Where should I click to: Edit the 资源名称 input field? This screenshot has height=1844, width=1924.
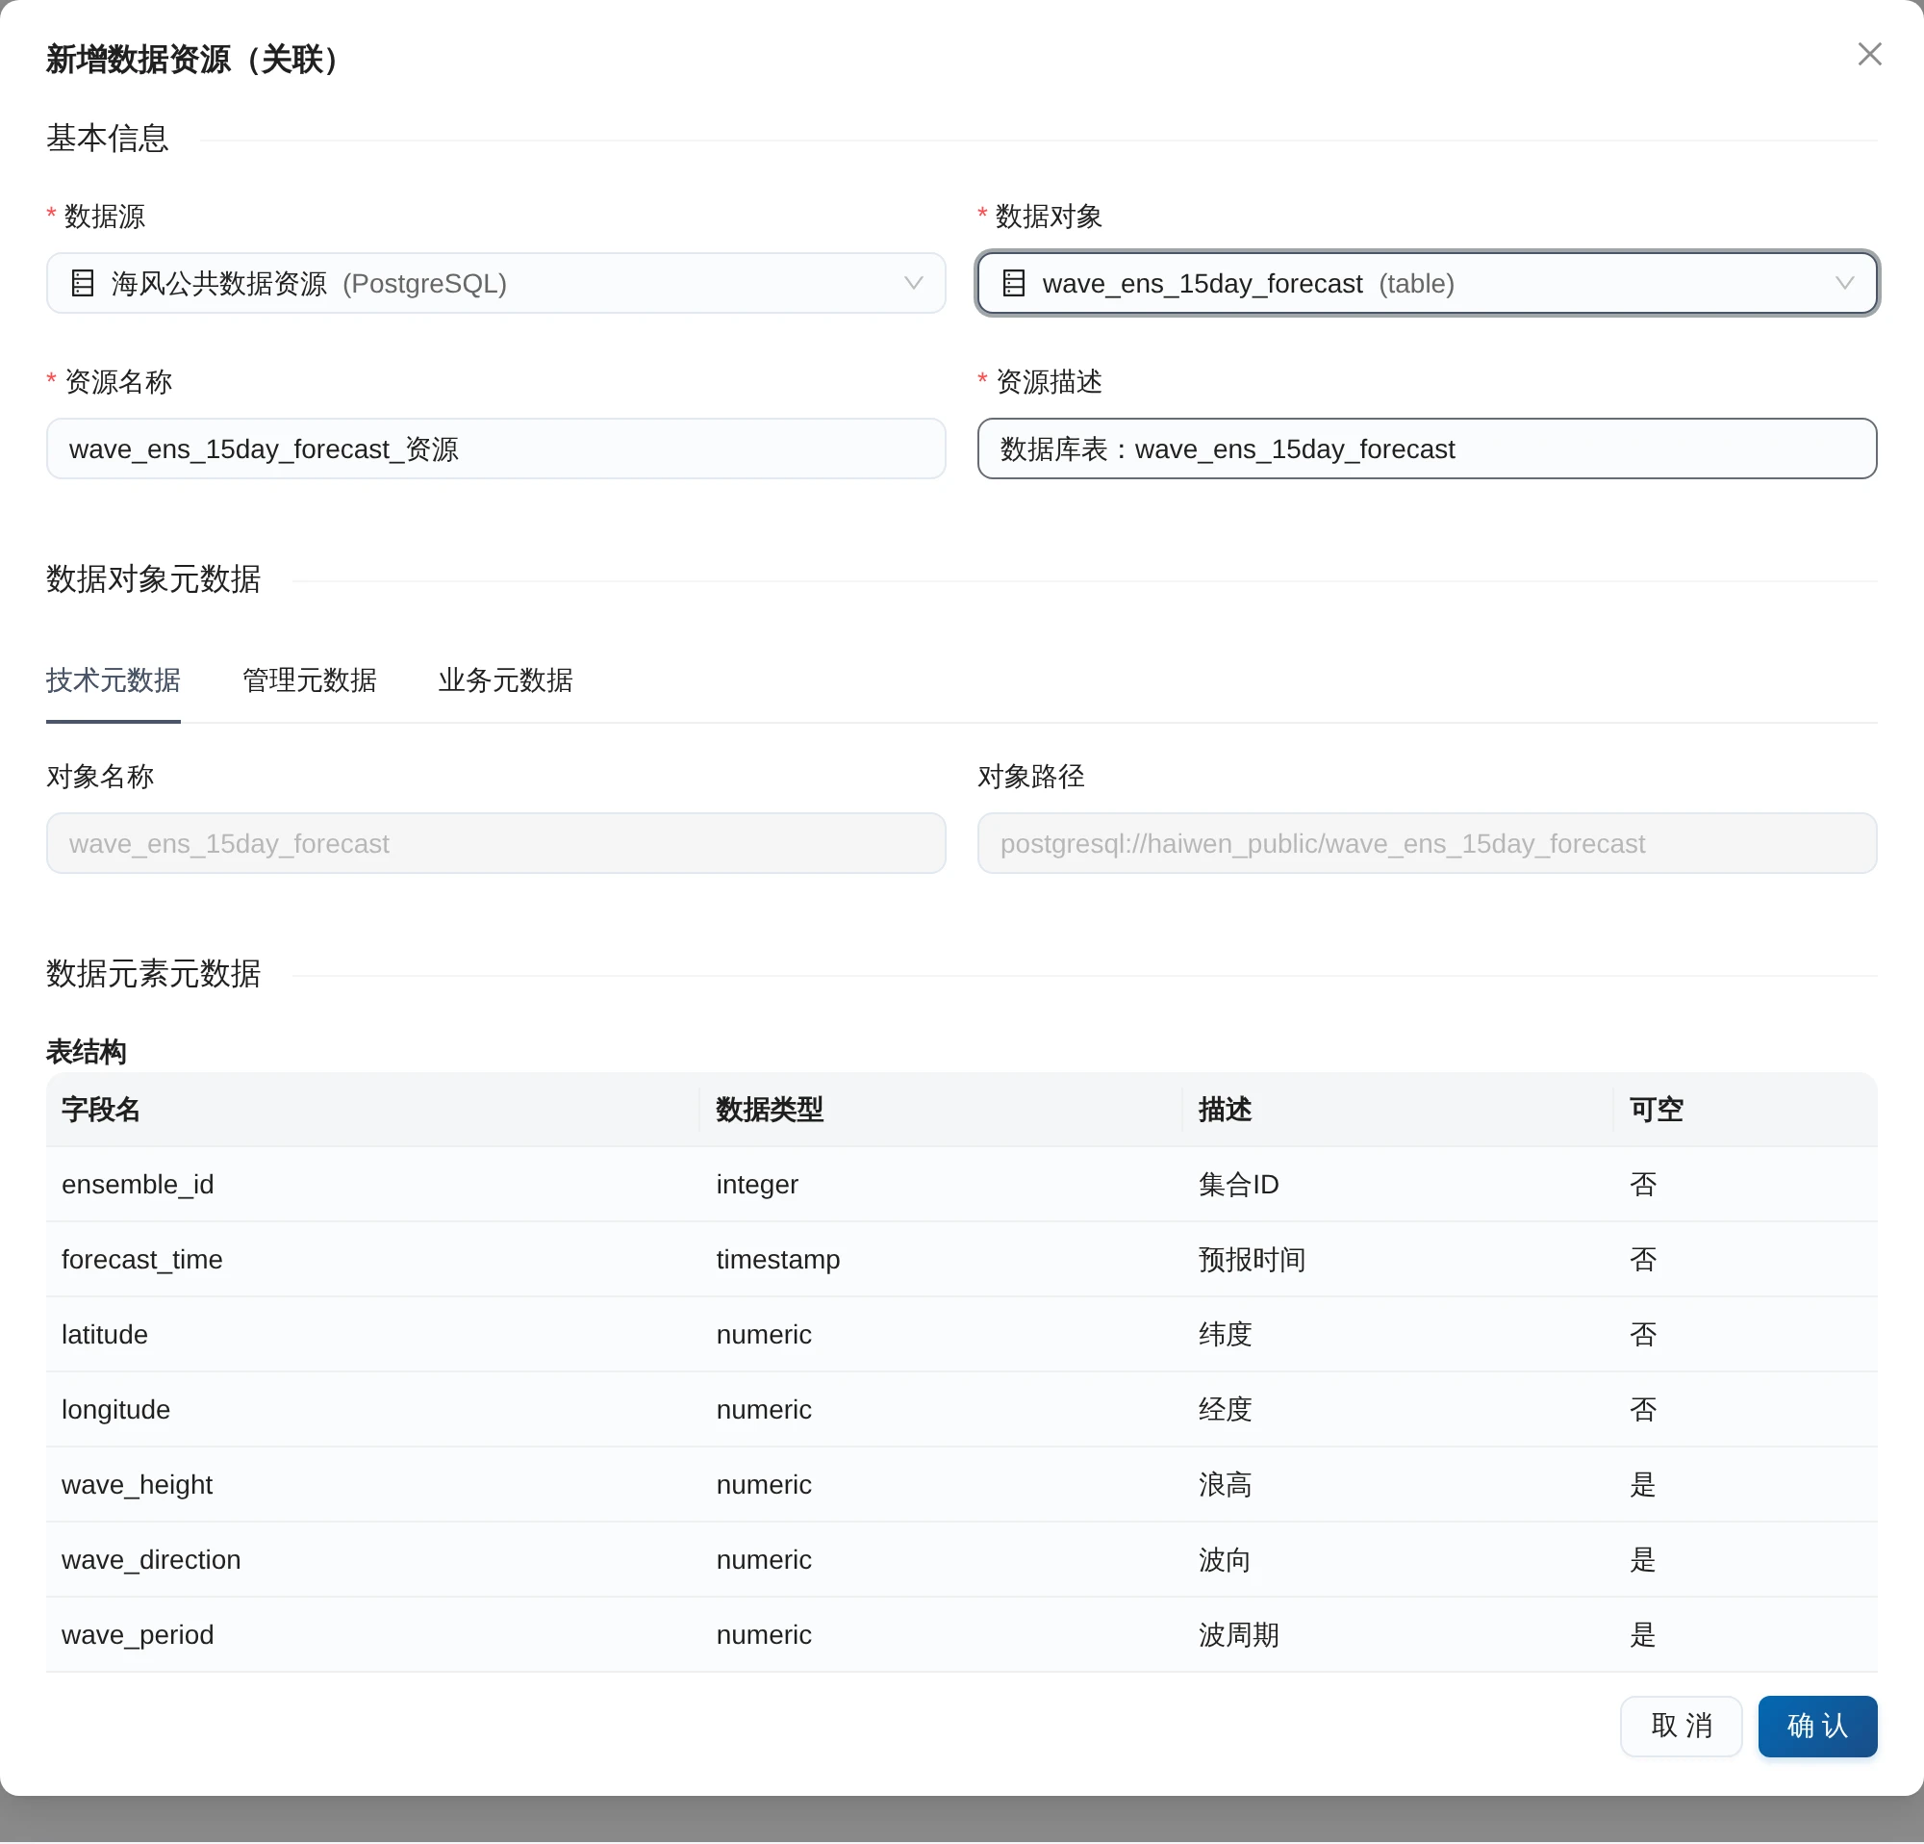[495, 448]
